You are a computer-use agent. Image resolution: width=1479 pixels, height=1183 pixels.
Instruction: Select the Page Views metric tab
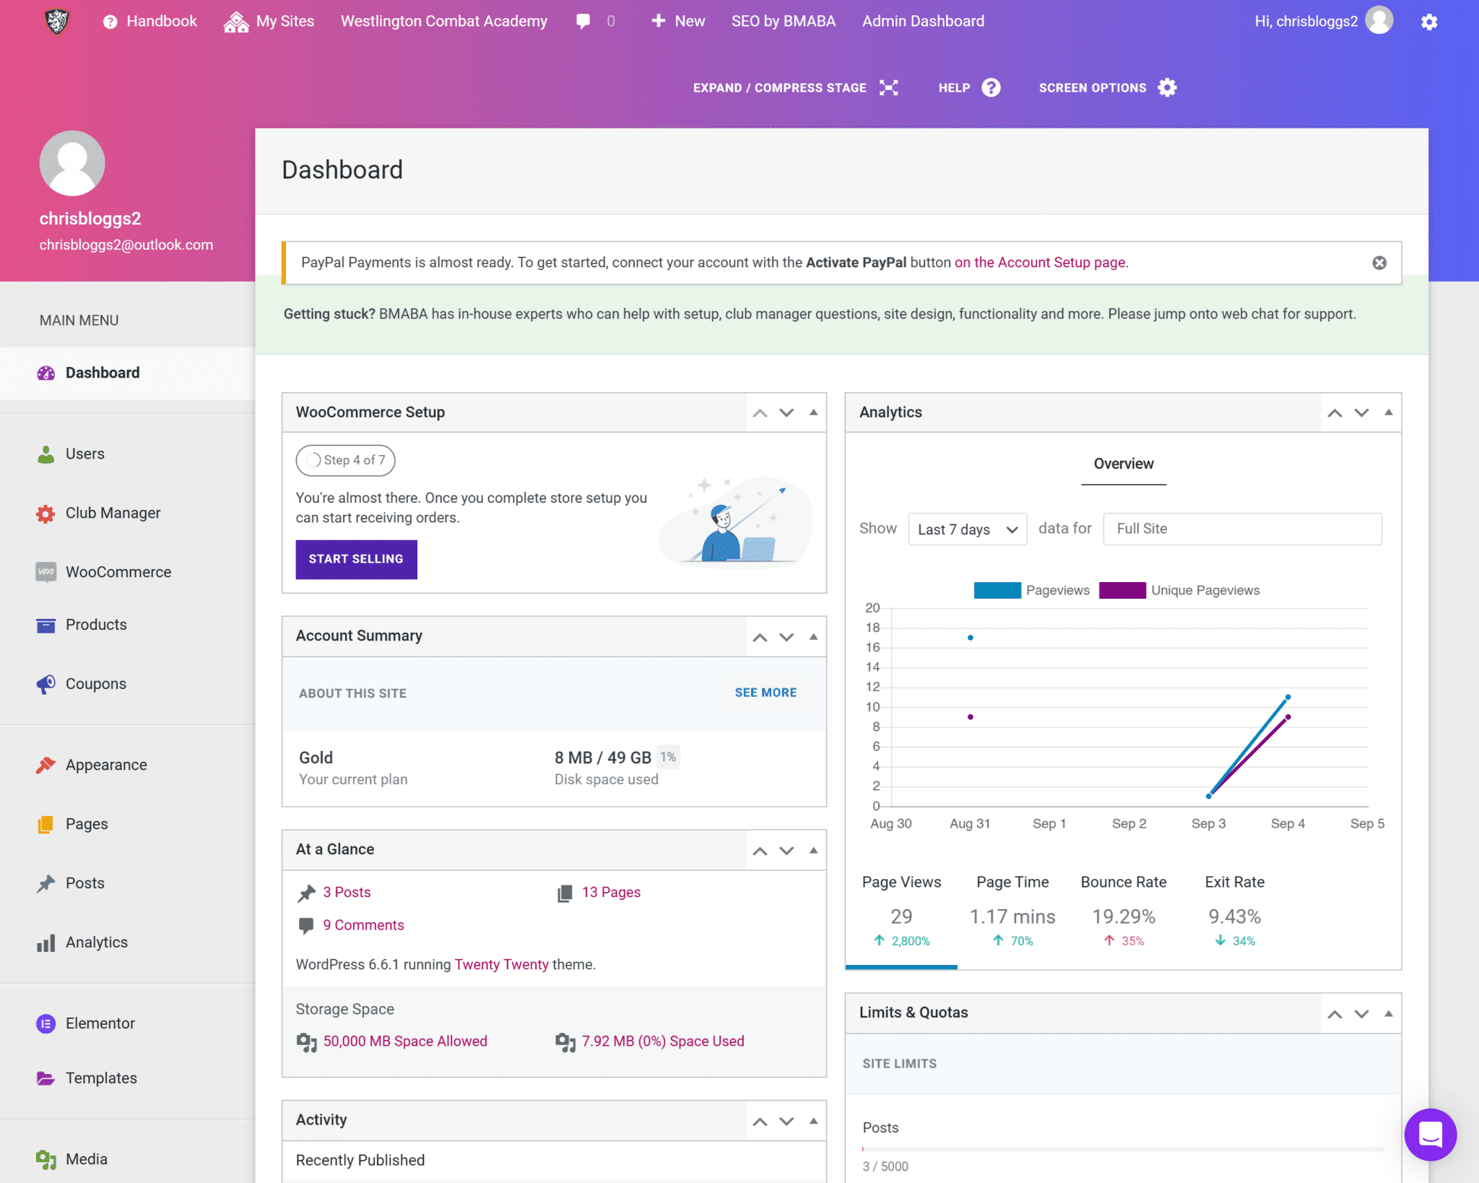pos(901,911)
